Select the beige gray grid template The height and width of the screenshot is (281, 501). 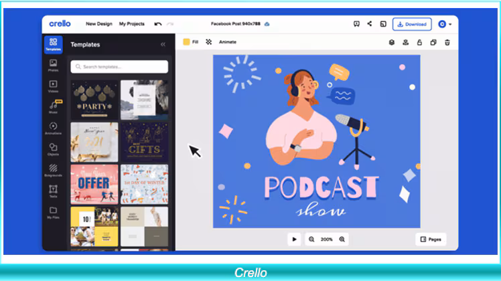pyautogui.click(x=145, y=226)
